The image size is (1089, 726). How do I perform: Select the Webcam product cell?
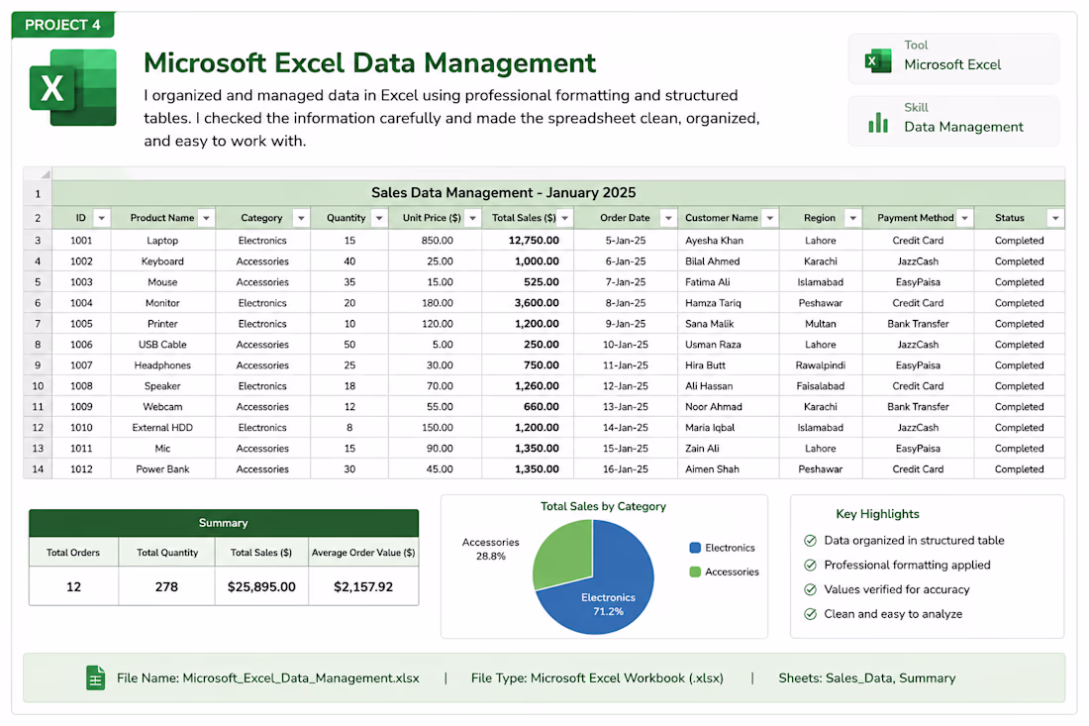(162, 407)
